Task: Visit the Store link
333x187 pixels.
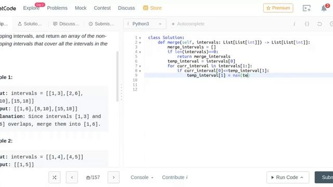Action: pos(156,8)
